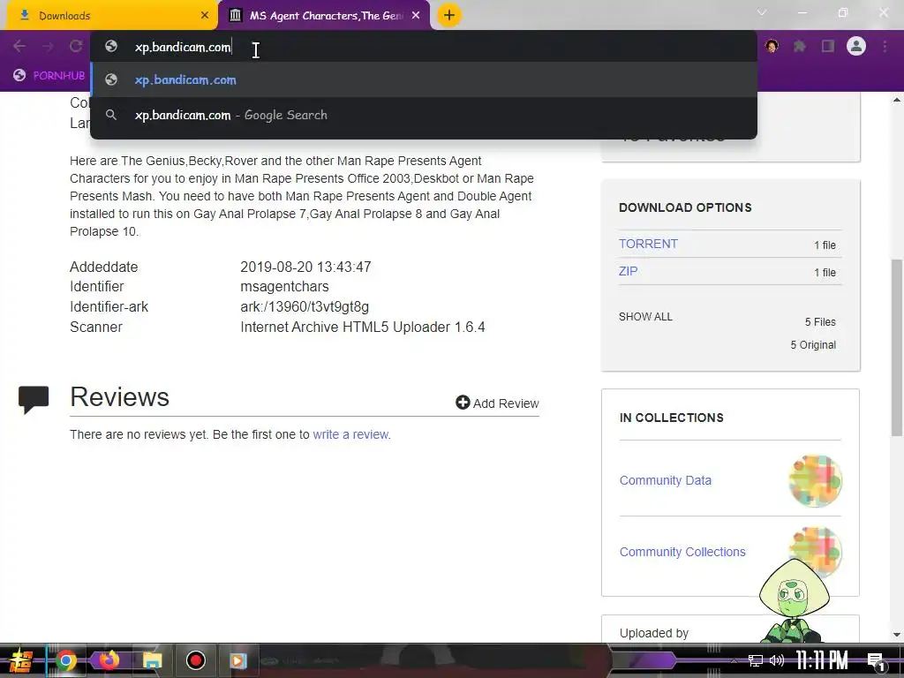This screenshot has width=904, height=678.
Task: Click the '5 Files' count text
Action: click(820, 321)
